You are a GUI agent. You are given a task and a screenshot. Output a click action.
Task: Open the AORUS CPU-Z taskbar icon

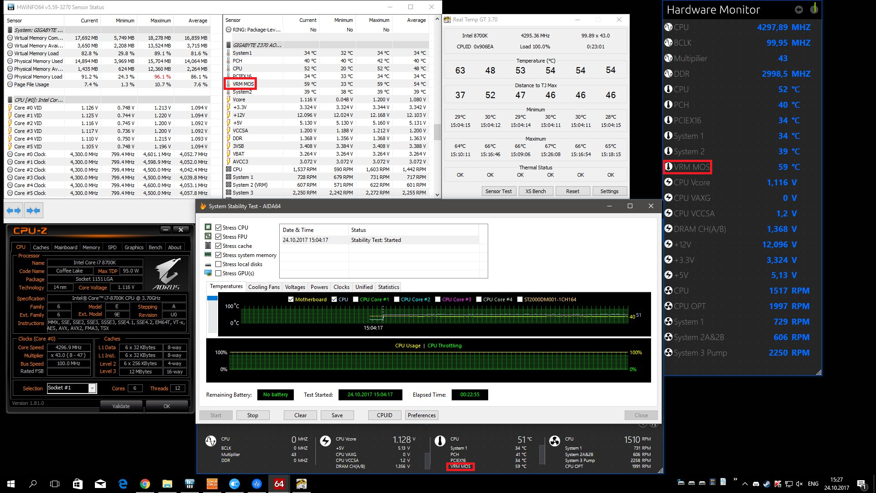212,484
